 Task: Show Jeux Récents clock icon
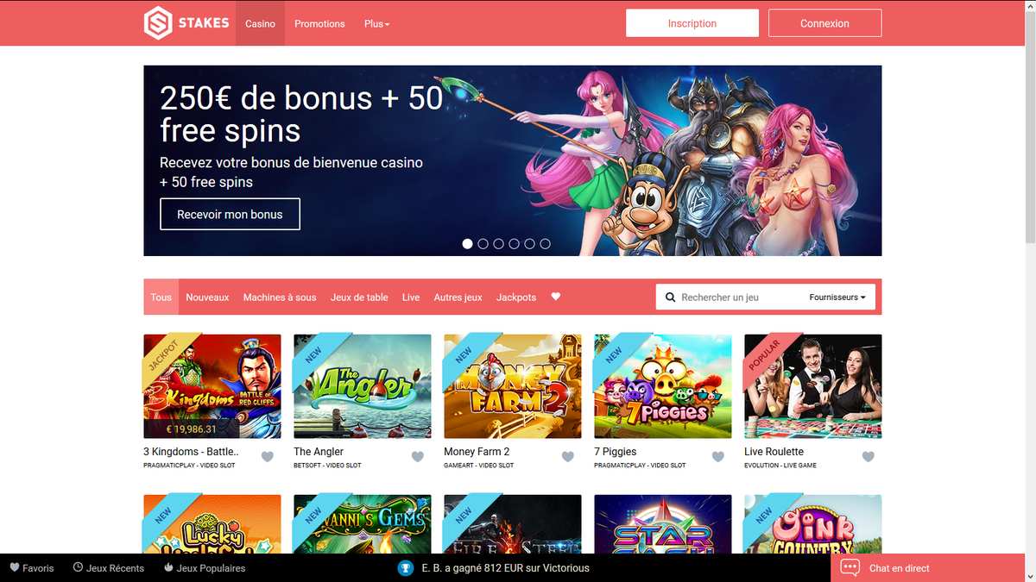point(78,567)
